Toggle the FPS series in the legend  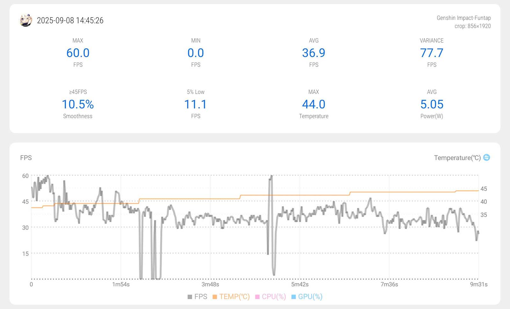pyautogui.click(x=198, y=297)
